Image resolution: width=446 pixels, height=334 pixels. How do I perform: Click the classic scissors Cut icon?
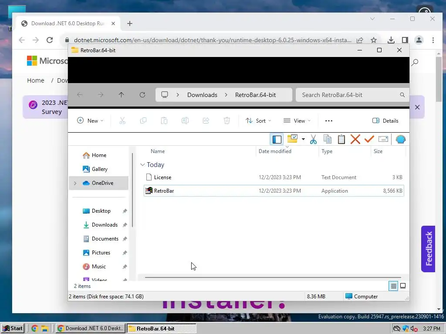point(313,139)
